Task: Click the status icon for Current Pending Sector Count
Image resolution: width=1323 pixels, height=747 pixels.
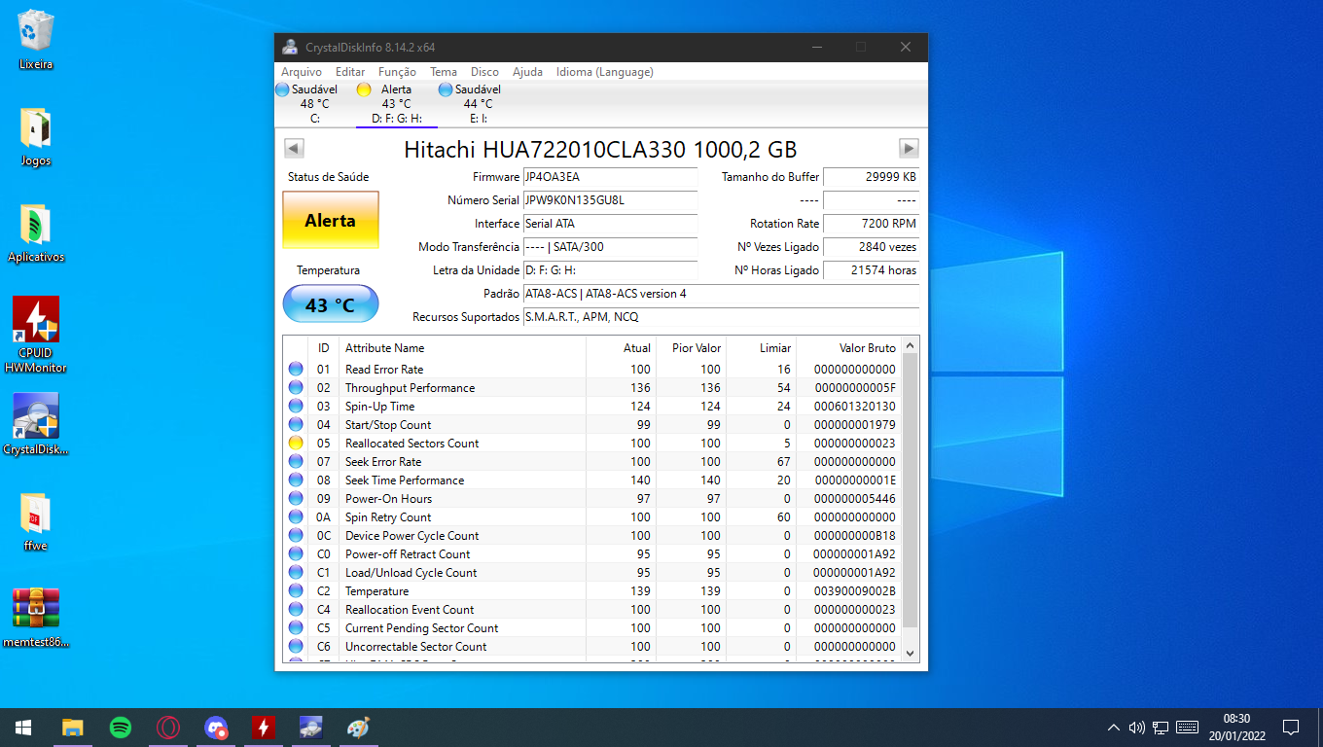Action: [296, 628]
